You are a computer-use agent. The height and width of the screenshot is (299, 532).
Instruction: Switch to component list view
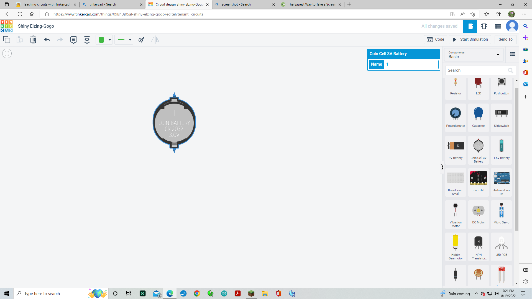point(498,26)
